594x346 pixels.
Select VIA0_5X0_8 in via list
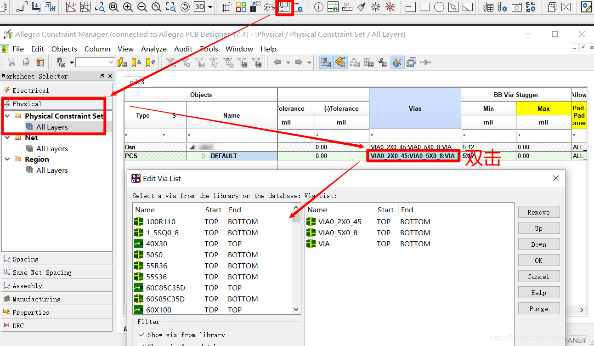point(338,233)
